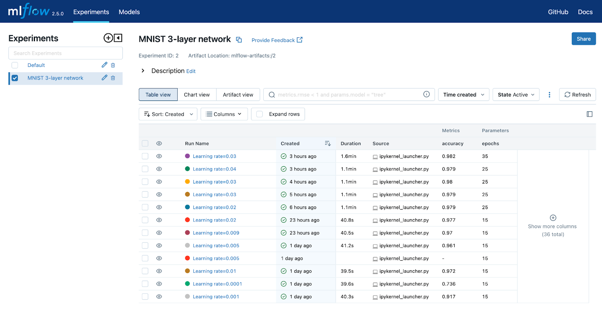
Task: Open the three-dot more options menu
Action: (549, 95)
